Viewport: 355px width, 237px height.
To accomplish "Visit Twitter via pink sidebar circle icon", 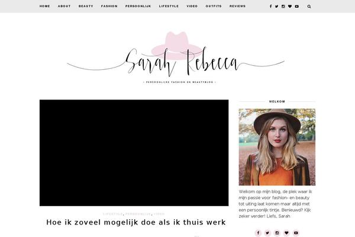I will 267,233.
